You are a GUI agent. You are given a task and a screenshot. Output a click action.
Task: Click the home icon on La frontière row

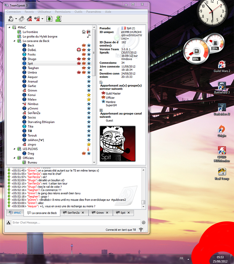84,32
